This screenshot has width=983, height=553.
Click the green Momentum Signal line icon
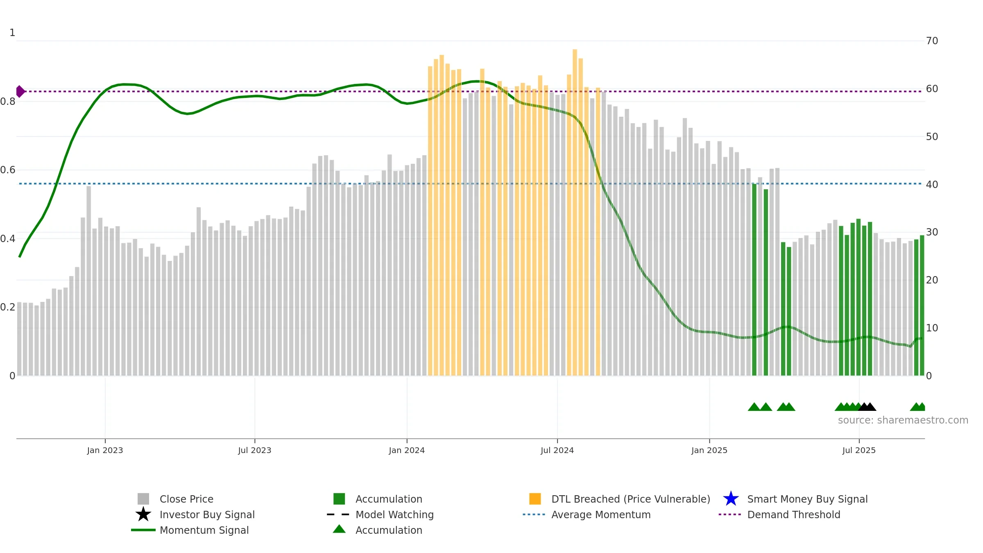pyautogui.click(x=143, y=530)
